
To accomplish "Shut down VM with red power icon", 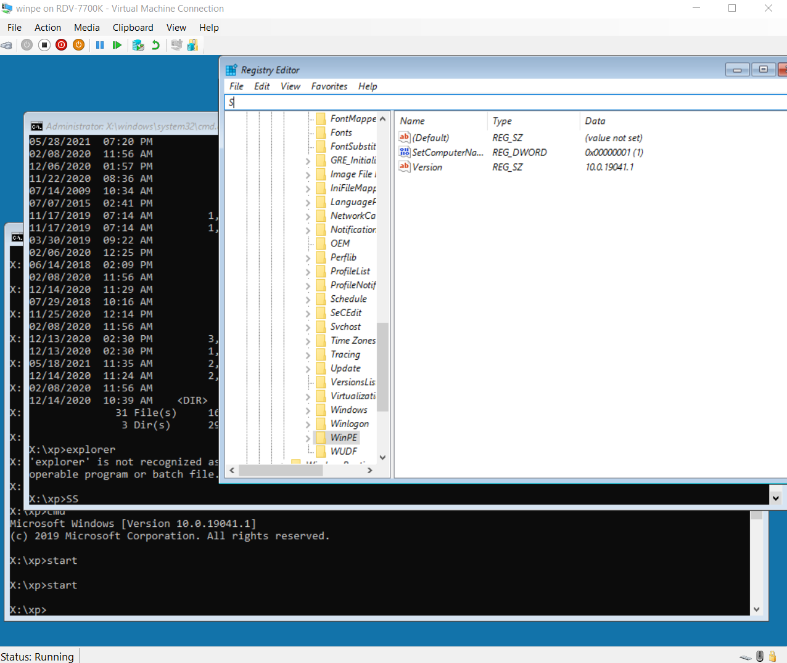I will tap(61, 45).
